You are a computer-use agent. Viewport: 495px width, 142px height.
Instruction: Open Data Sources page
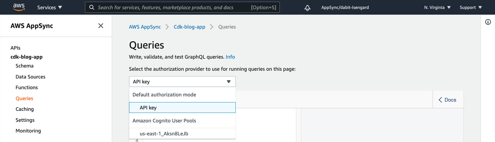coord(30,77)
